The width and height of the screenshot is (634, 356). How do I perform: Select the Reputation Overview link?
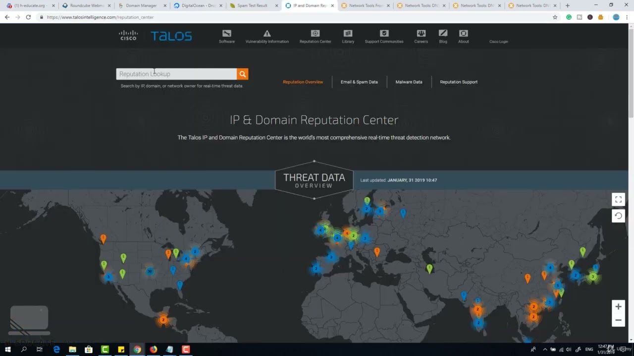303,82
